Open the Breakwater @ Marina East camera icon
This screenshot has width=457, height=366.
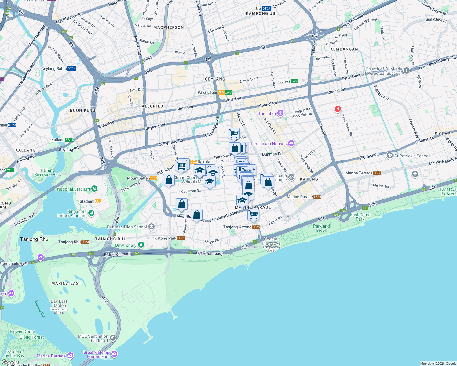click(x=114, y=354)
